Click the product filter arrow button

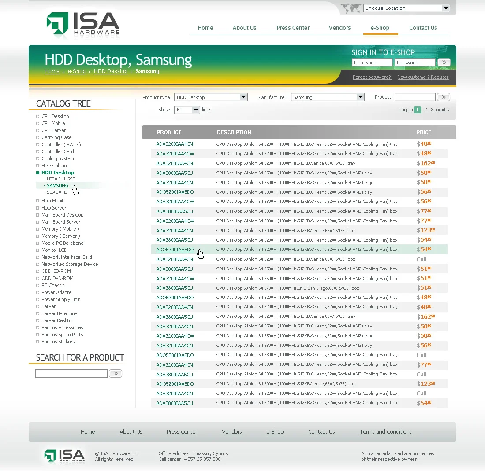[x=444, y=97]
